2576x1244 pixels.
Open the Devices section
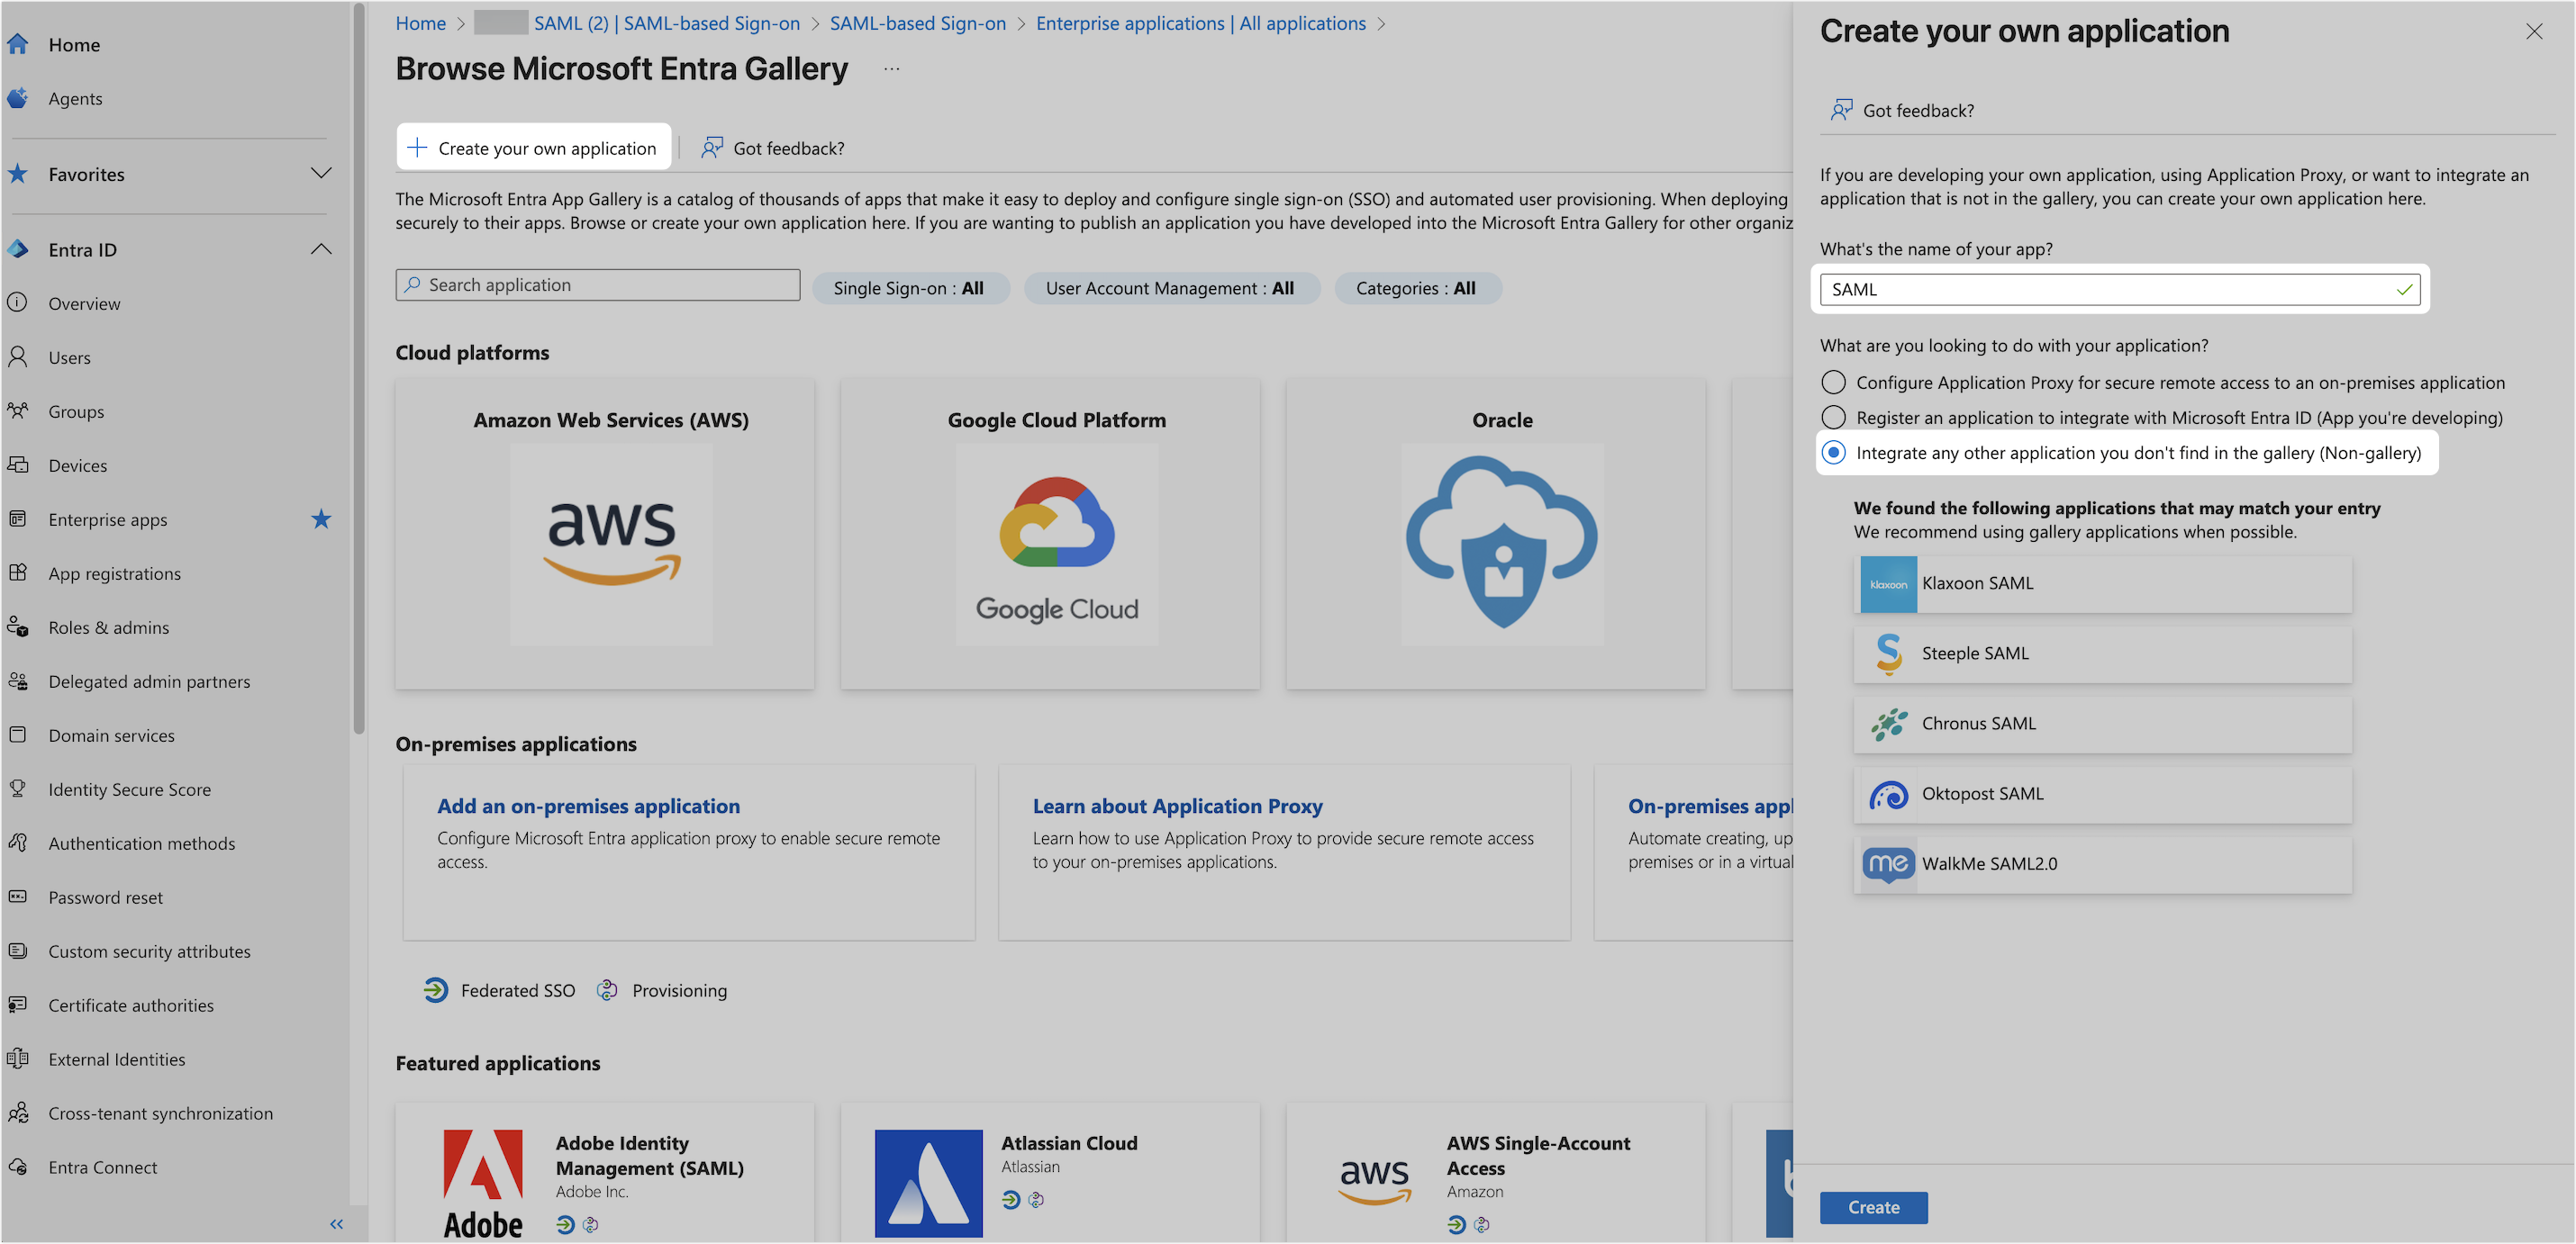[77, 464]
